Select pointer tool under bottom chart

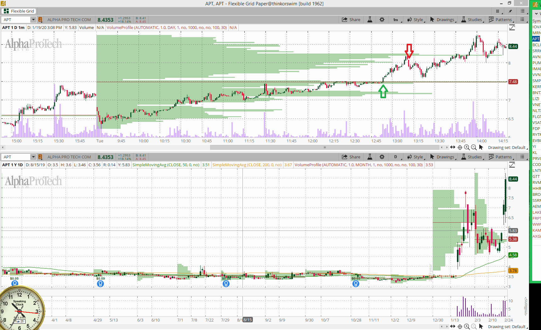point(481,327)
